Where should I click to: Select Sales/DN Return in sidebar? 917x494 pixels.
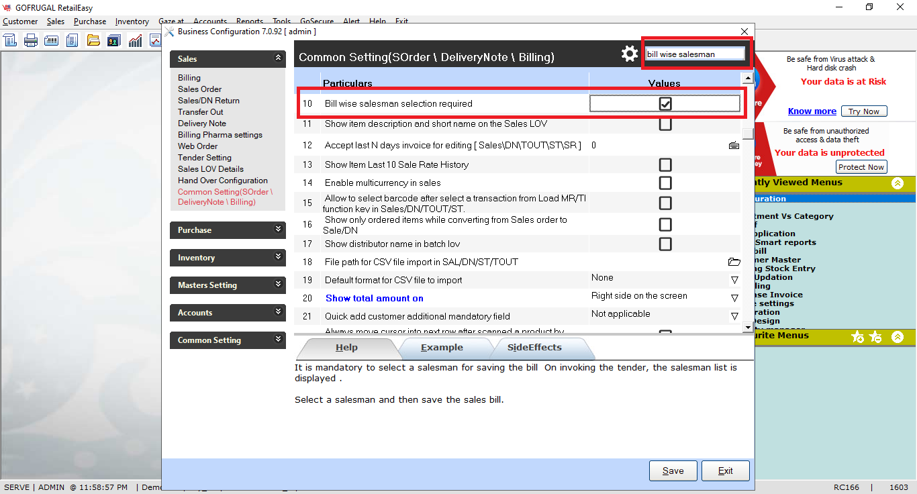tap(209, 101)
